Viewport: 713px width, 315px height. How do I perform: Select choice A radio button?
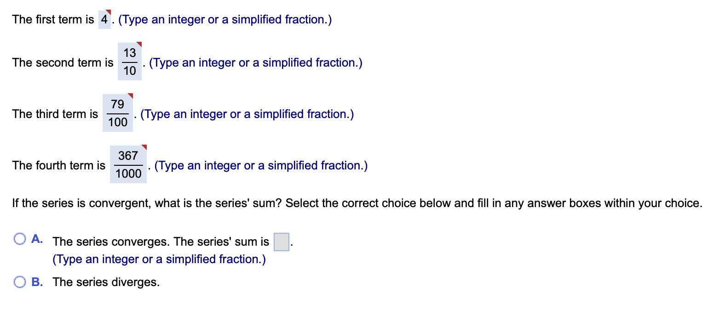pyautogui.click(x=19, y=239)
